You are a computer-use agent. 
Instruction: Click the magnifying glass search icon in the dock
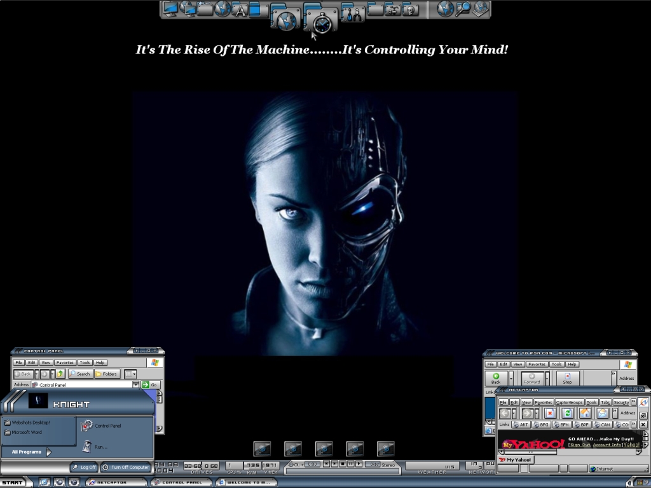463,9
